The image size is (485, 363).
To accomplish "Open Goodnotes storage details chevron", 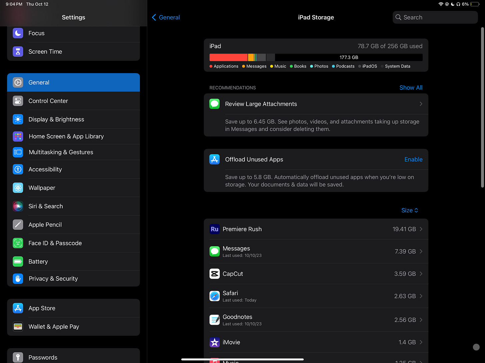I will pyautogui.click(x=421, y=320).
